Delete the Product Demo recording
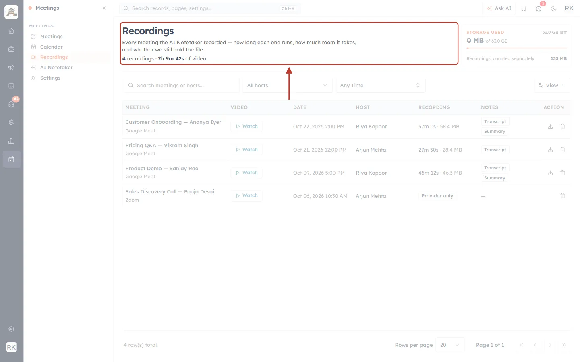 [x=563, y=173]
